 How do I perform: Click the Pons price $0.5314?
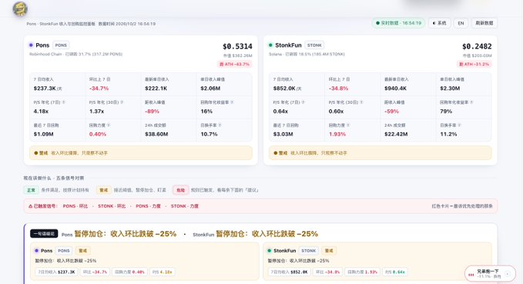pyautogui.click(x=237, y=46)
